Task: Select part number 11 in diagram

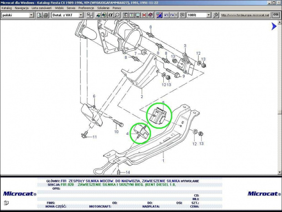Action: click(x=95, y=137)
